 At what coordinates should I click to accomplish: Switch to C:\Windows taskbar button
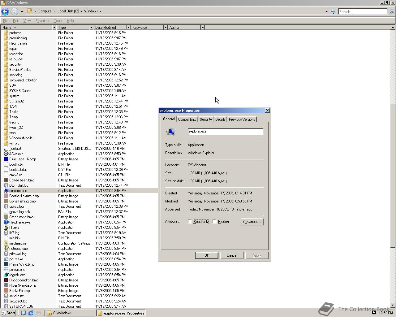pyautogui.click(x=71, y=313)
